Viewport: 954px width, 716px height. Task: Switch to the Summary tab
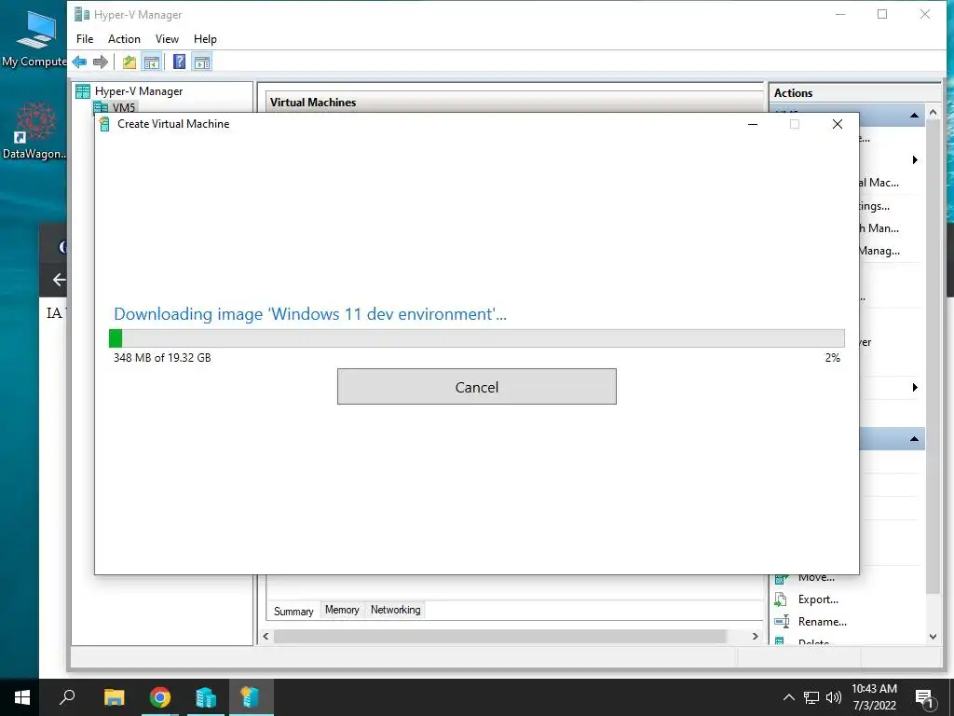pos(293,611)
